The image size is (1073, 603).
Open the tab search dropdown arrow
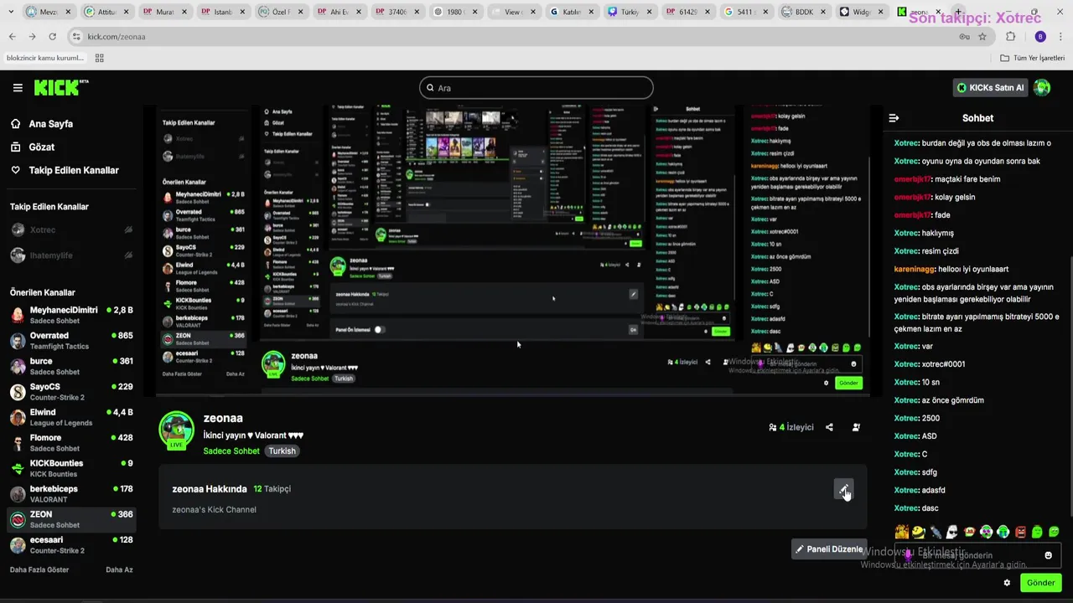click(x=13, y=13)
